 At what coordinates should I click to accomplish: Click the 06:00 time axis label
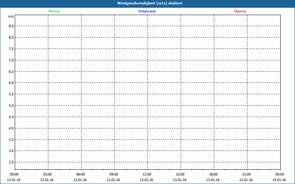[x=80, y=174]
